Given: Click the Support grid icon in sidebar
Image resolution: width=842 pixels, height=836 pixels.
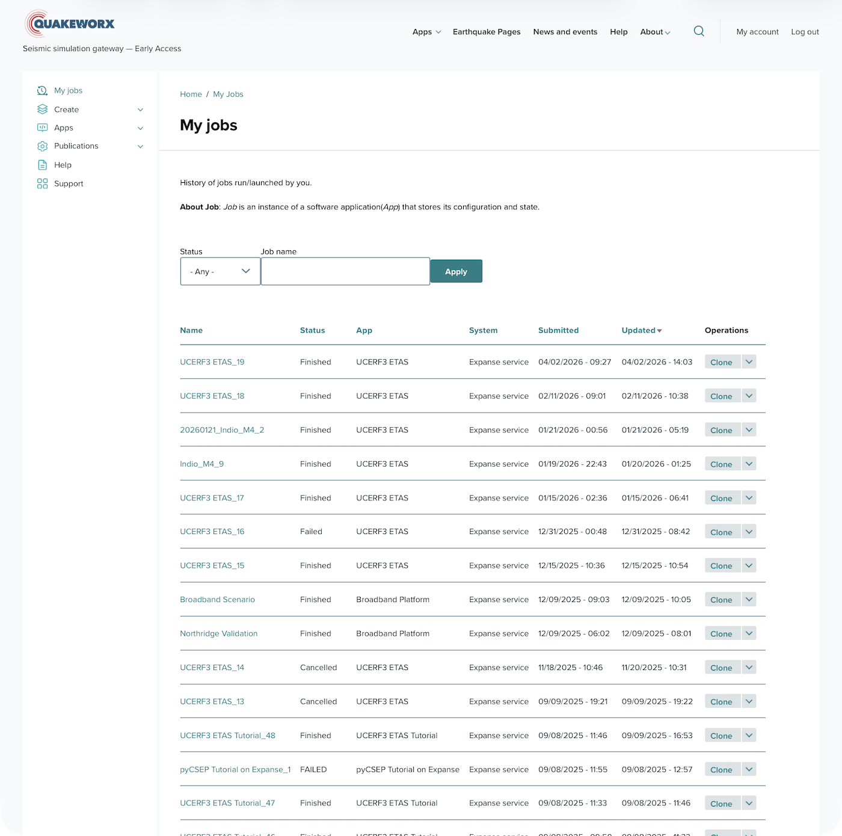Looking at the screenshot, I should point(42,183).
